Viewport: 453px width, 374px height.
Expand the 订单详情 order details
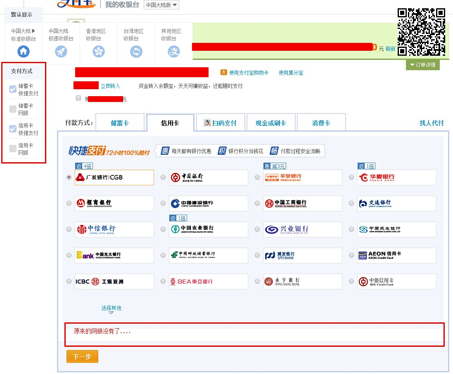point(423,65)
